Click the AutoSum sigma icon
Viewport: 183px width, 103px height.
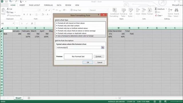[x=156, y=9]
